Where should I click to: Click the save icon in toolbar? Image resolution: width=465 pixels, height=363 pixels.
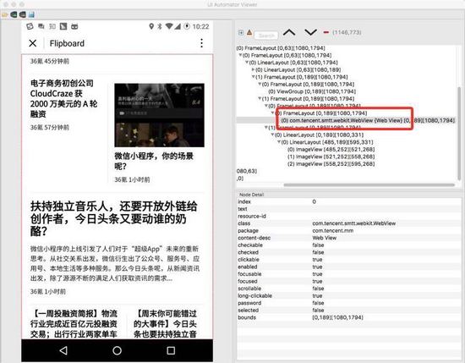tap(31, 14)
